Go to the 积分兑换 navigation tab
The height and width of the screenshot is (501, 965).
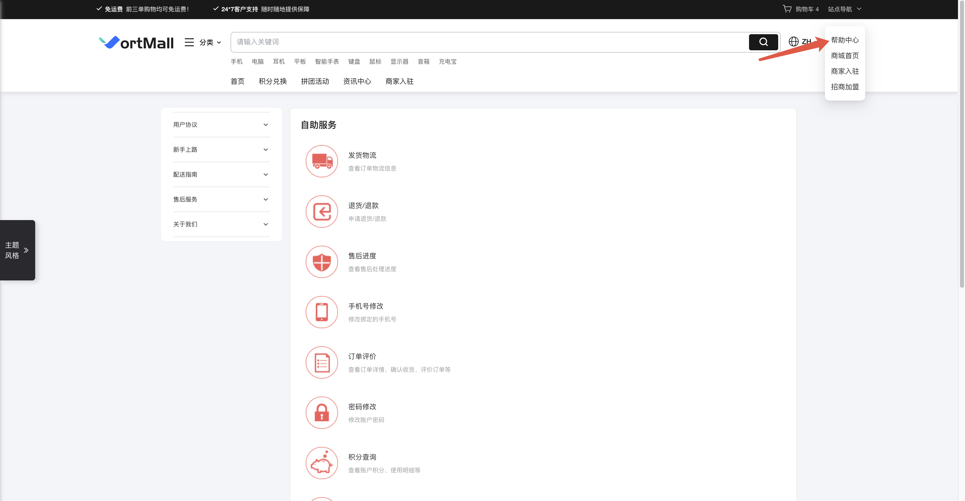click(x=272, y=81)
